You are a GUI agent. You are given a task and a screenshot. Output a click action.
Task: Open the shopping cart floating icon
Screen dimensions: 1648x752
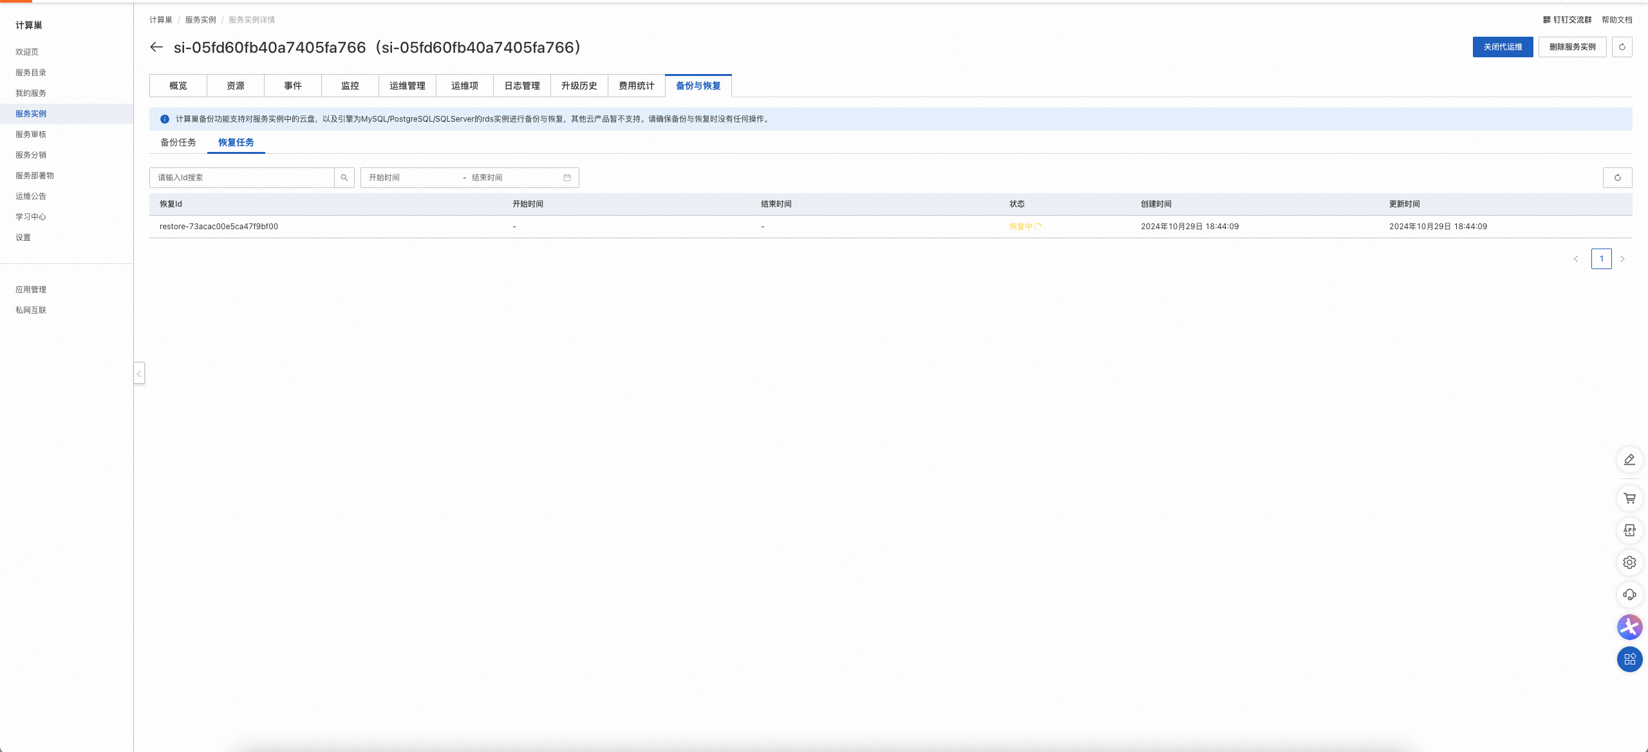(1629, 498)
